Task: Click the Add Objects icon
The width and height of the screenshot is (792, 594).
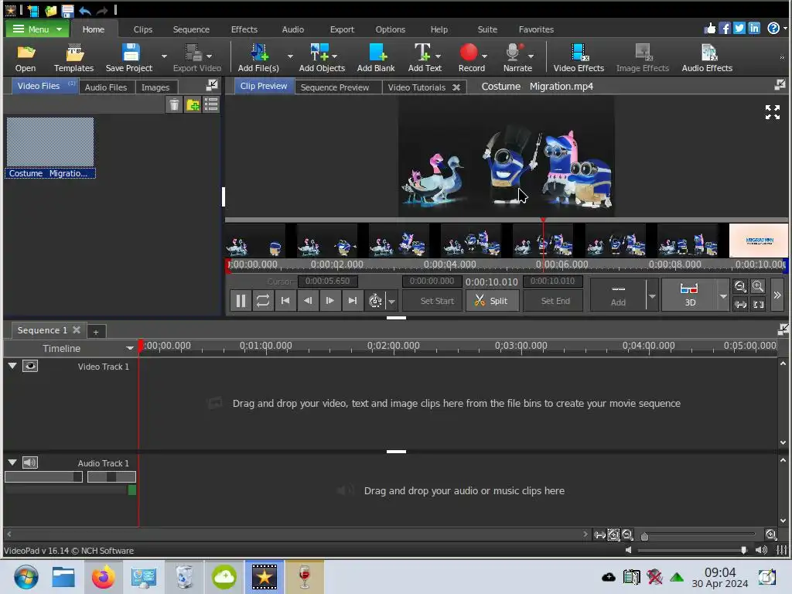Action: (x=322, y=57)
